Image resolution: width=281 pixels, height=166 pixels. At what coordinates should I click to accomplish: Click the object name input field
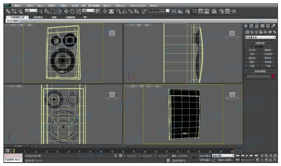(258, 76)
